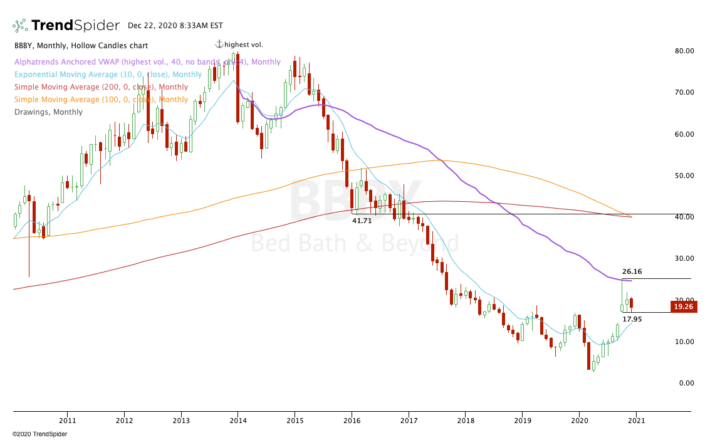
Task: Click the 2013 year axis label
Action: [182, 421]
